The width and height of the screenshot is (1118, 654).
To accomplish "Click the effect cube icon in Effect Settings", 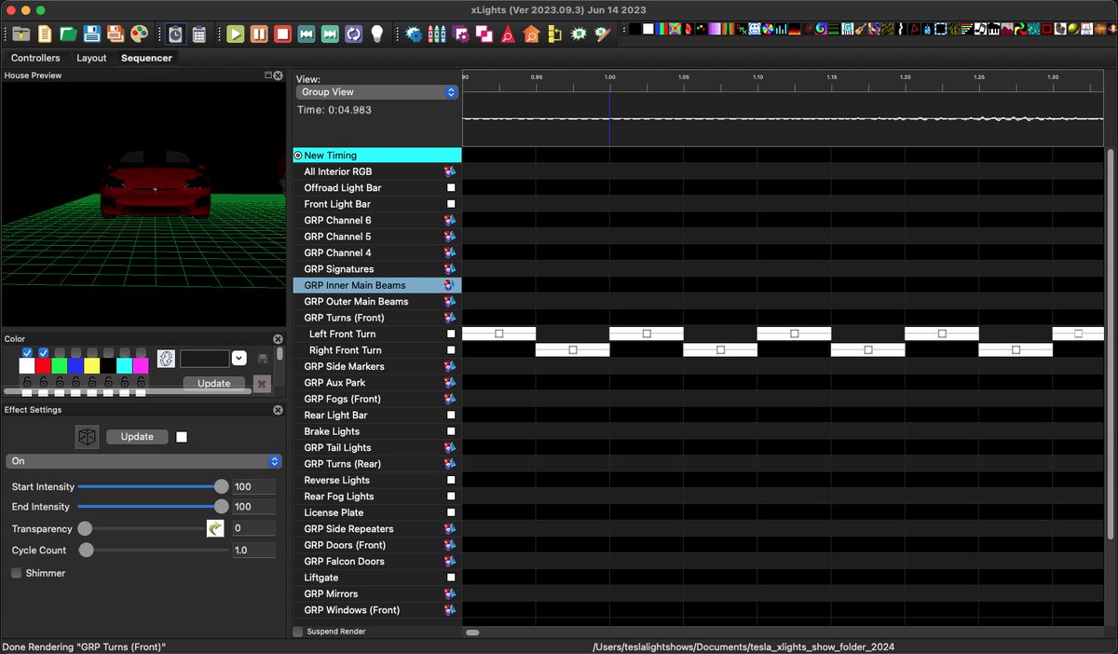I will (x=87, y=437).
